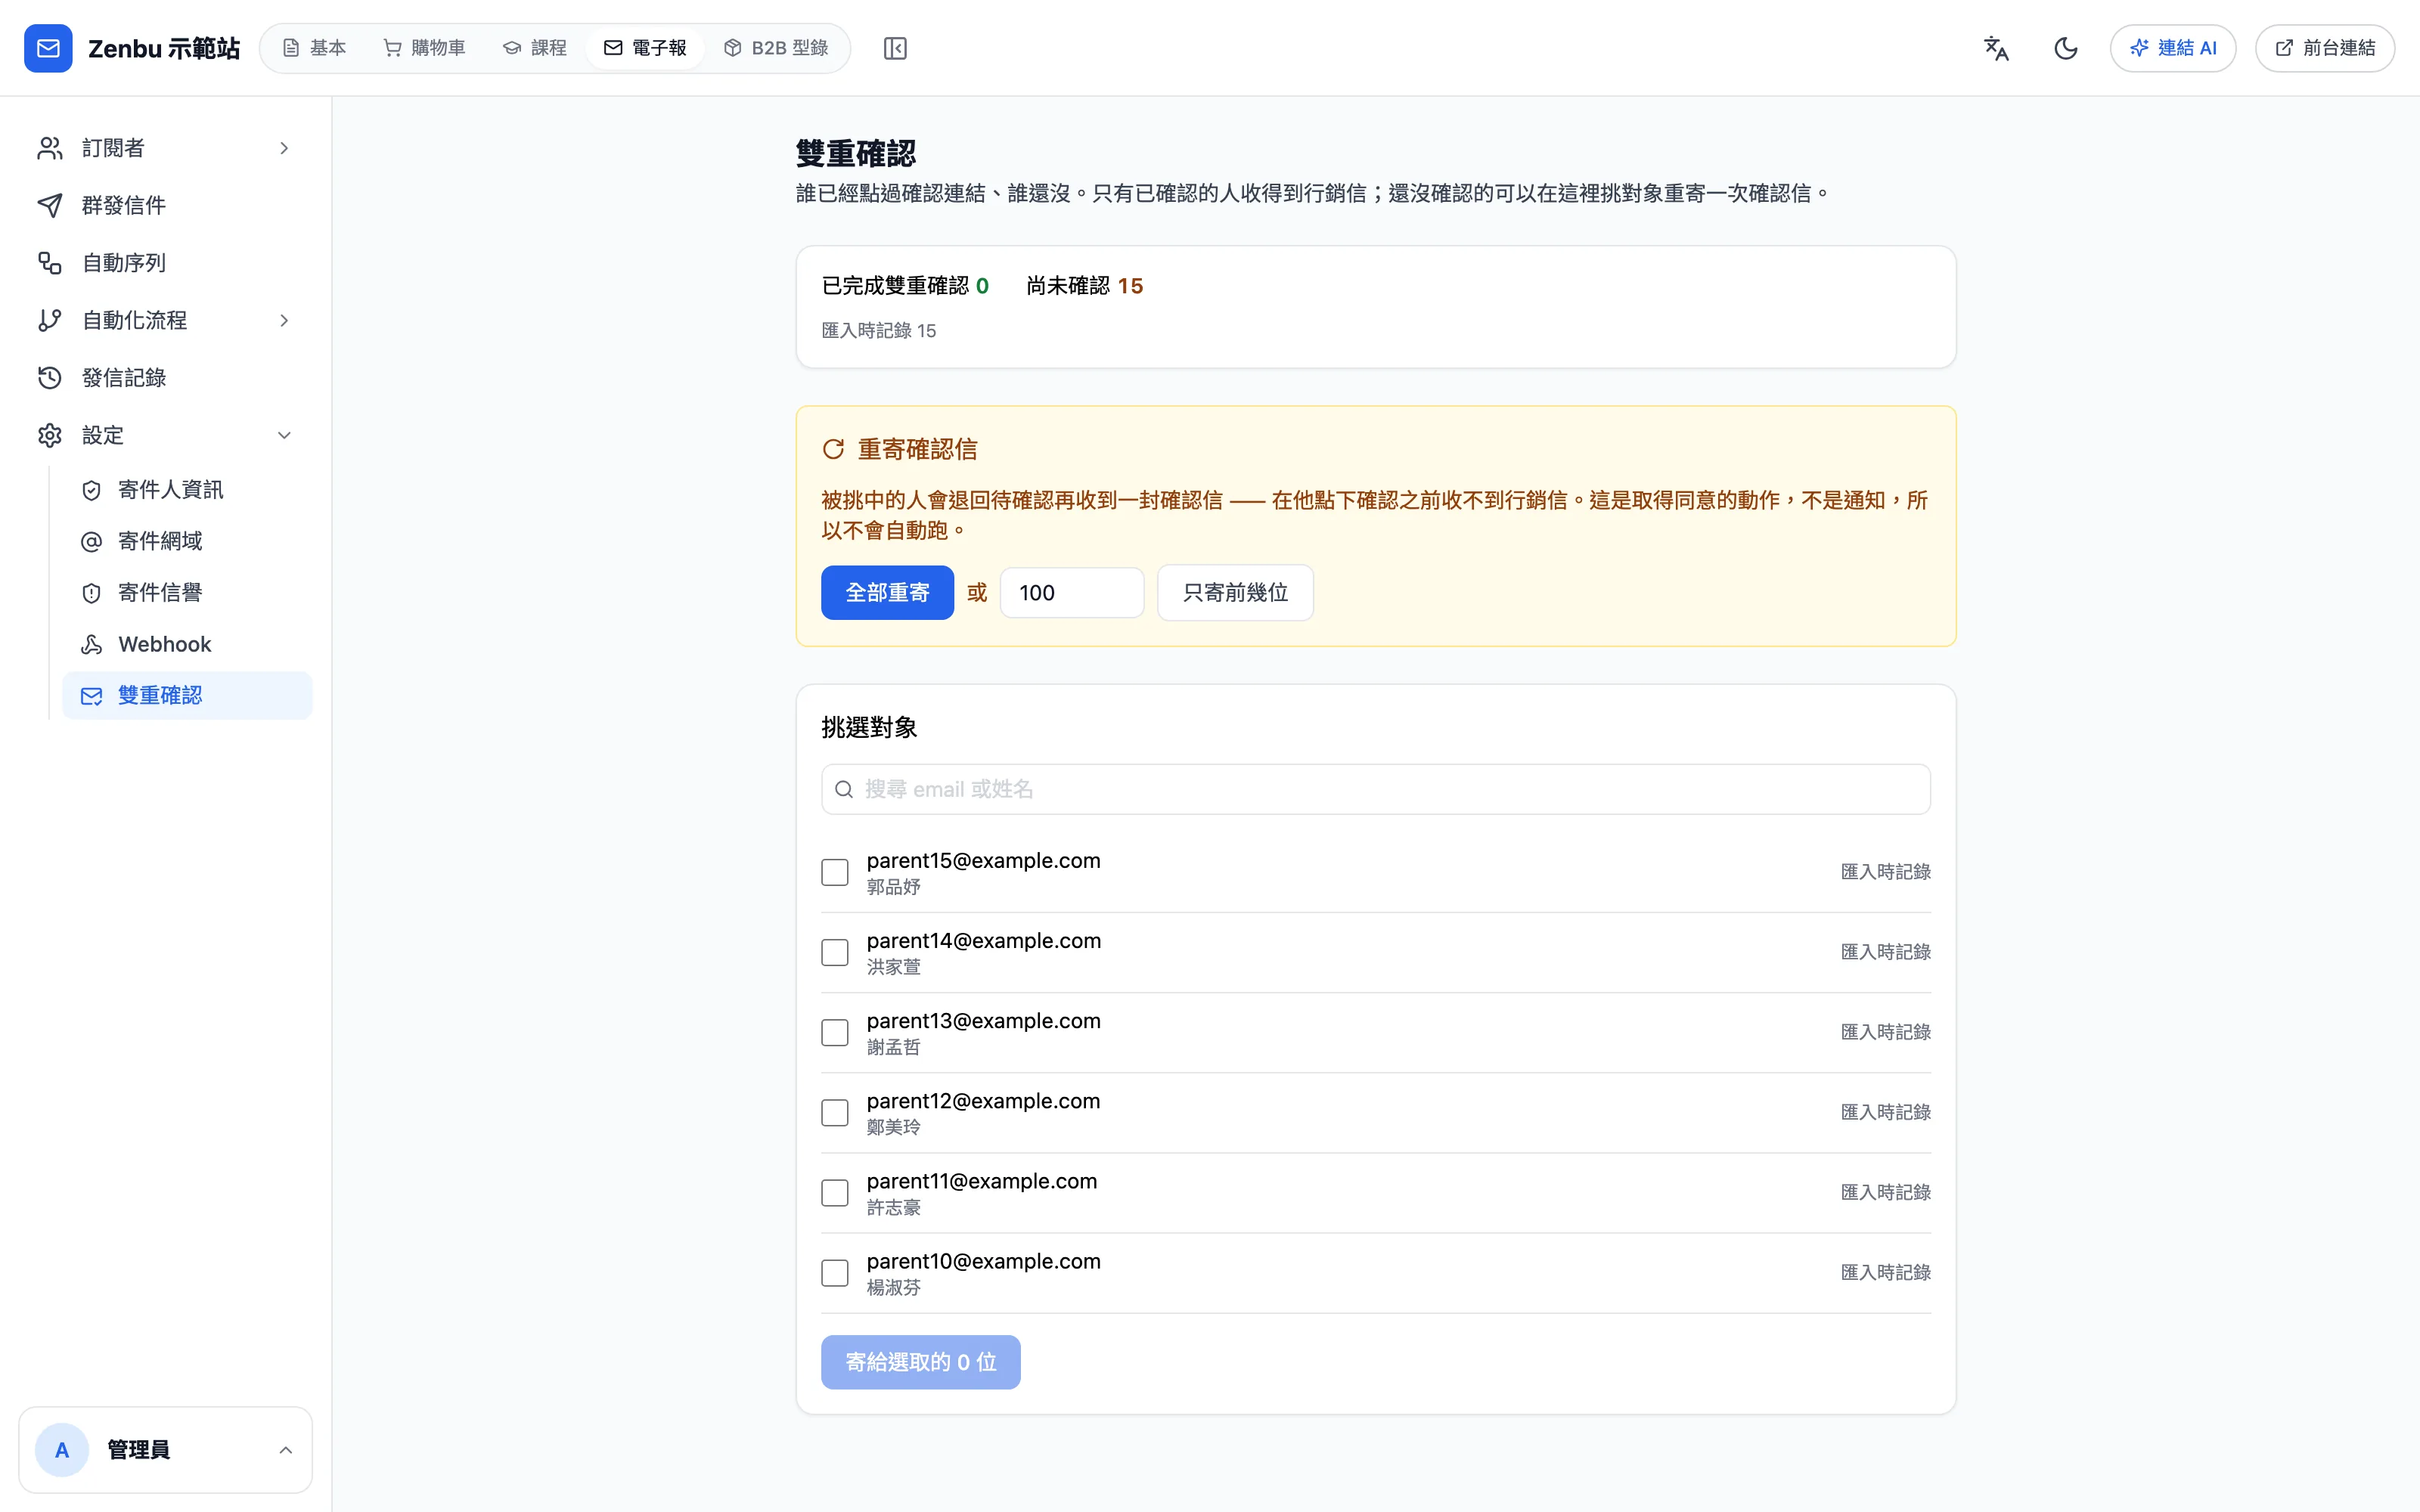The width and height of the screenshot is (2420, 1512).
Task: Click the 群發信件 paper plane icon
Action: [x=50, y=205]
